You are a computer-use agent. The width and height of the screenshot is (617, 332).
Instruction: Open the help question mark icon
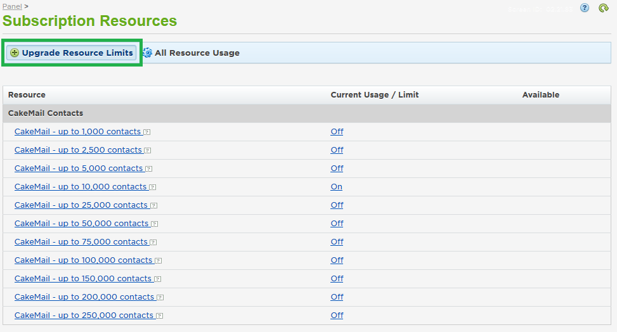pos(585,8)
